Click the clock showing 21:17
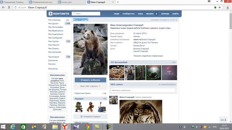The image size is (232, 130). (x=224, y=126)
